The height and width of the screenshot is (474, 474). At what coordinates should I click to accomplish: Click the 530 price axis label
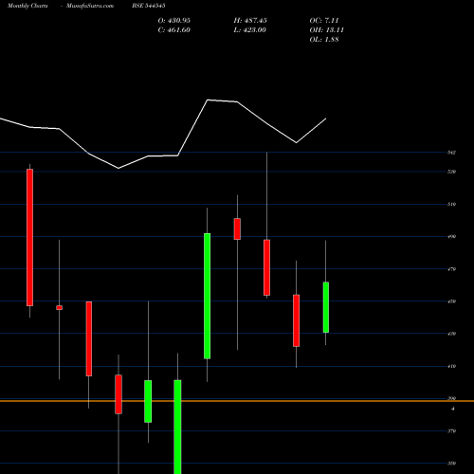tap(451, 172)
